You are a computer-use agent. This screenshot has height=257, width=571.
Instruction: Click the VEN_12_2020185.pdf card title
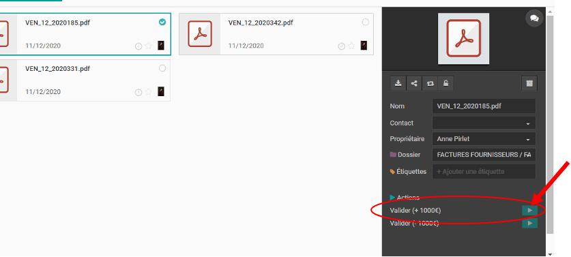pos(57,23)
